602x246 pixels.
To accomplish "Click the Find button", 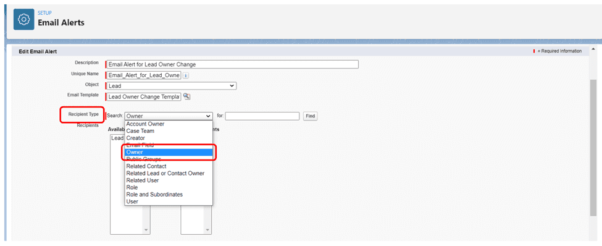I will 310,116.
